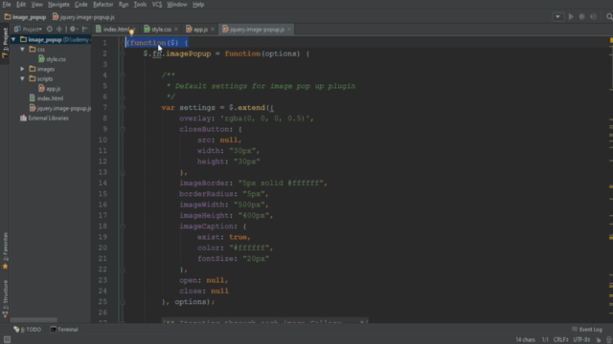The image size is (613, 344).
Task: Open the TODO tool window
Action: pos(28,330)
